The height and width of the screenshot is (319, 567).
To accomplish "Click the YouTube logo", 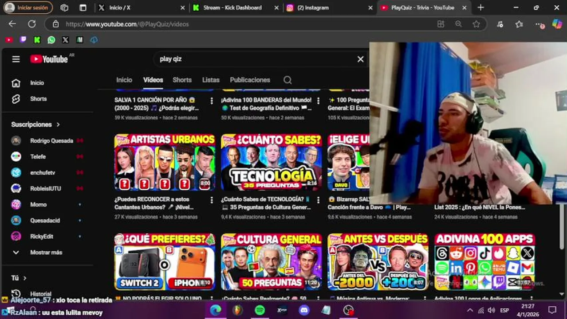I will point(49,59).
